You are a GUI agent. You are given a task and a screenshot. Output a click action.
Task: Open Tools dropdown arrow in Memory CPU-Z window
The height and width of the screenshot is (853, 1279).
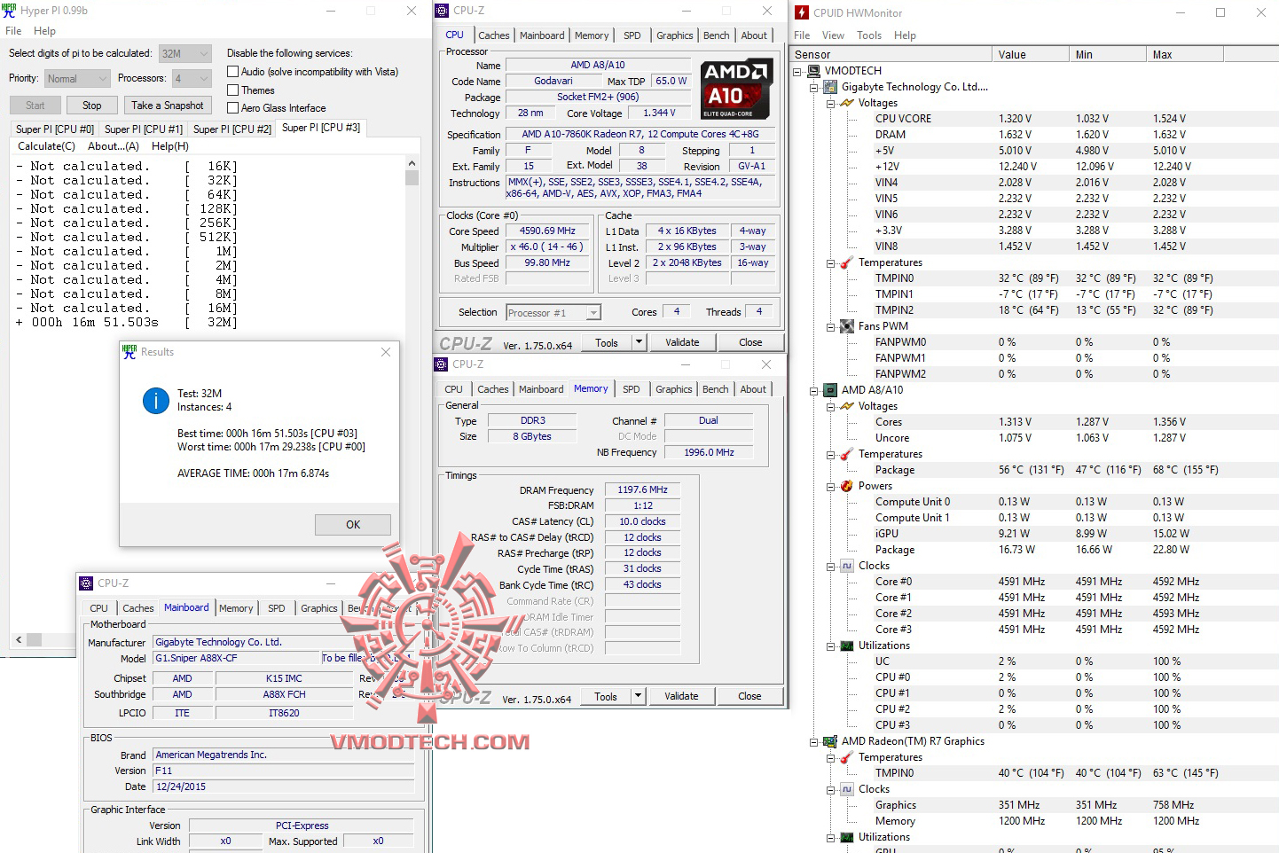pyautogui.click(x=637, y=696)
